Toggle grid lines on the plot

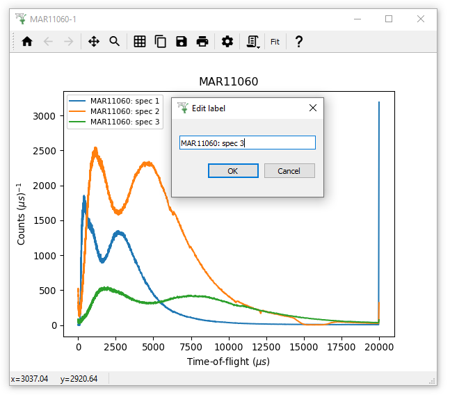coord(140,42)
